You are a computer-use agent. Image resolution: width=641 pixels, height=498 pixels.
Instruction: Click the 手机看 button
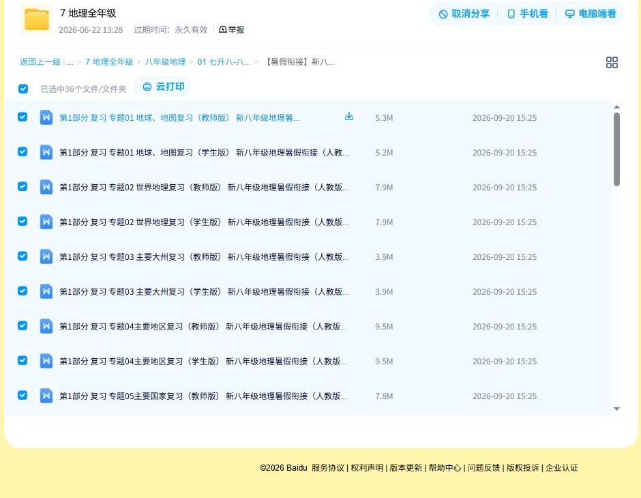tap(527, 14)
